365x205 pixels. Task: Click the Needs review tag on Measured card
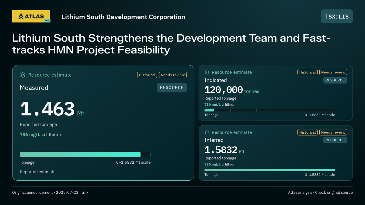click(x=173, y=75)
